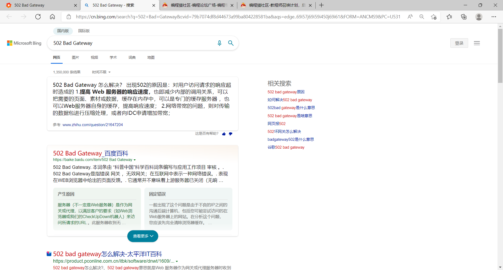This screenshot has width=503, height=270.
Task: Click related search '网页报502'
Action: [x=277, y=124]
